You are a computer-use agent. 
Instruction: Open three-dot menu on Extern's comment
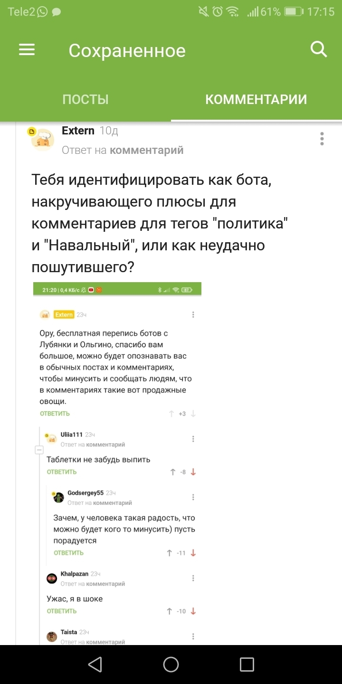322,139
